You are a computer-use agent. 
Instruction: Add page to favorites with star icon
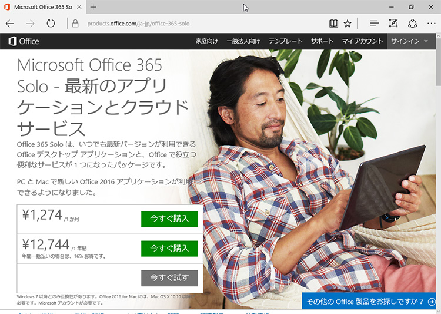click(x=348, y=24)
